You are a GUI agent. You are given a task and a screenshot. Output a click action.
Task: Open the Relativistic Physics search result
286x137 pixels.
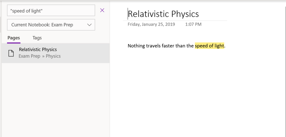tap(38, 50)
